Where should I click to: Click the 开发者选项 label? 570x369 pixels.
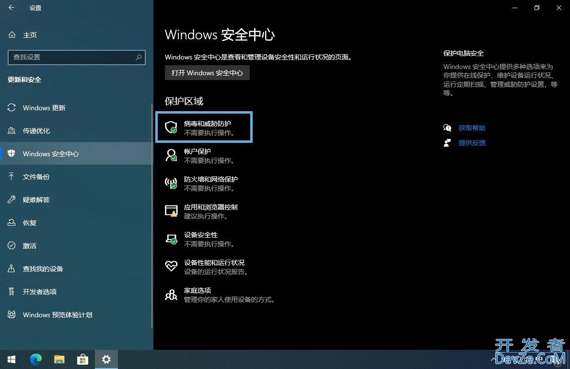pos(40,291)
